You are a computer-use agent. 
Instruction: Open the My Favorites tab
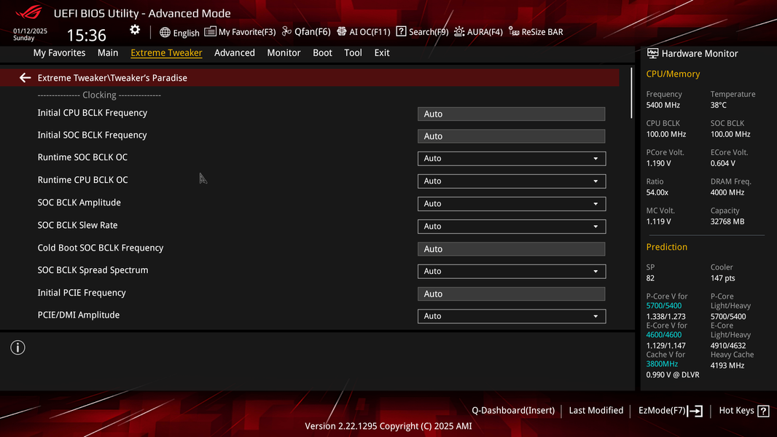pos(59,53)
